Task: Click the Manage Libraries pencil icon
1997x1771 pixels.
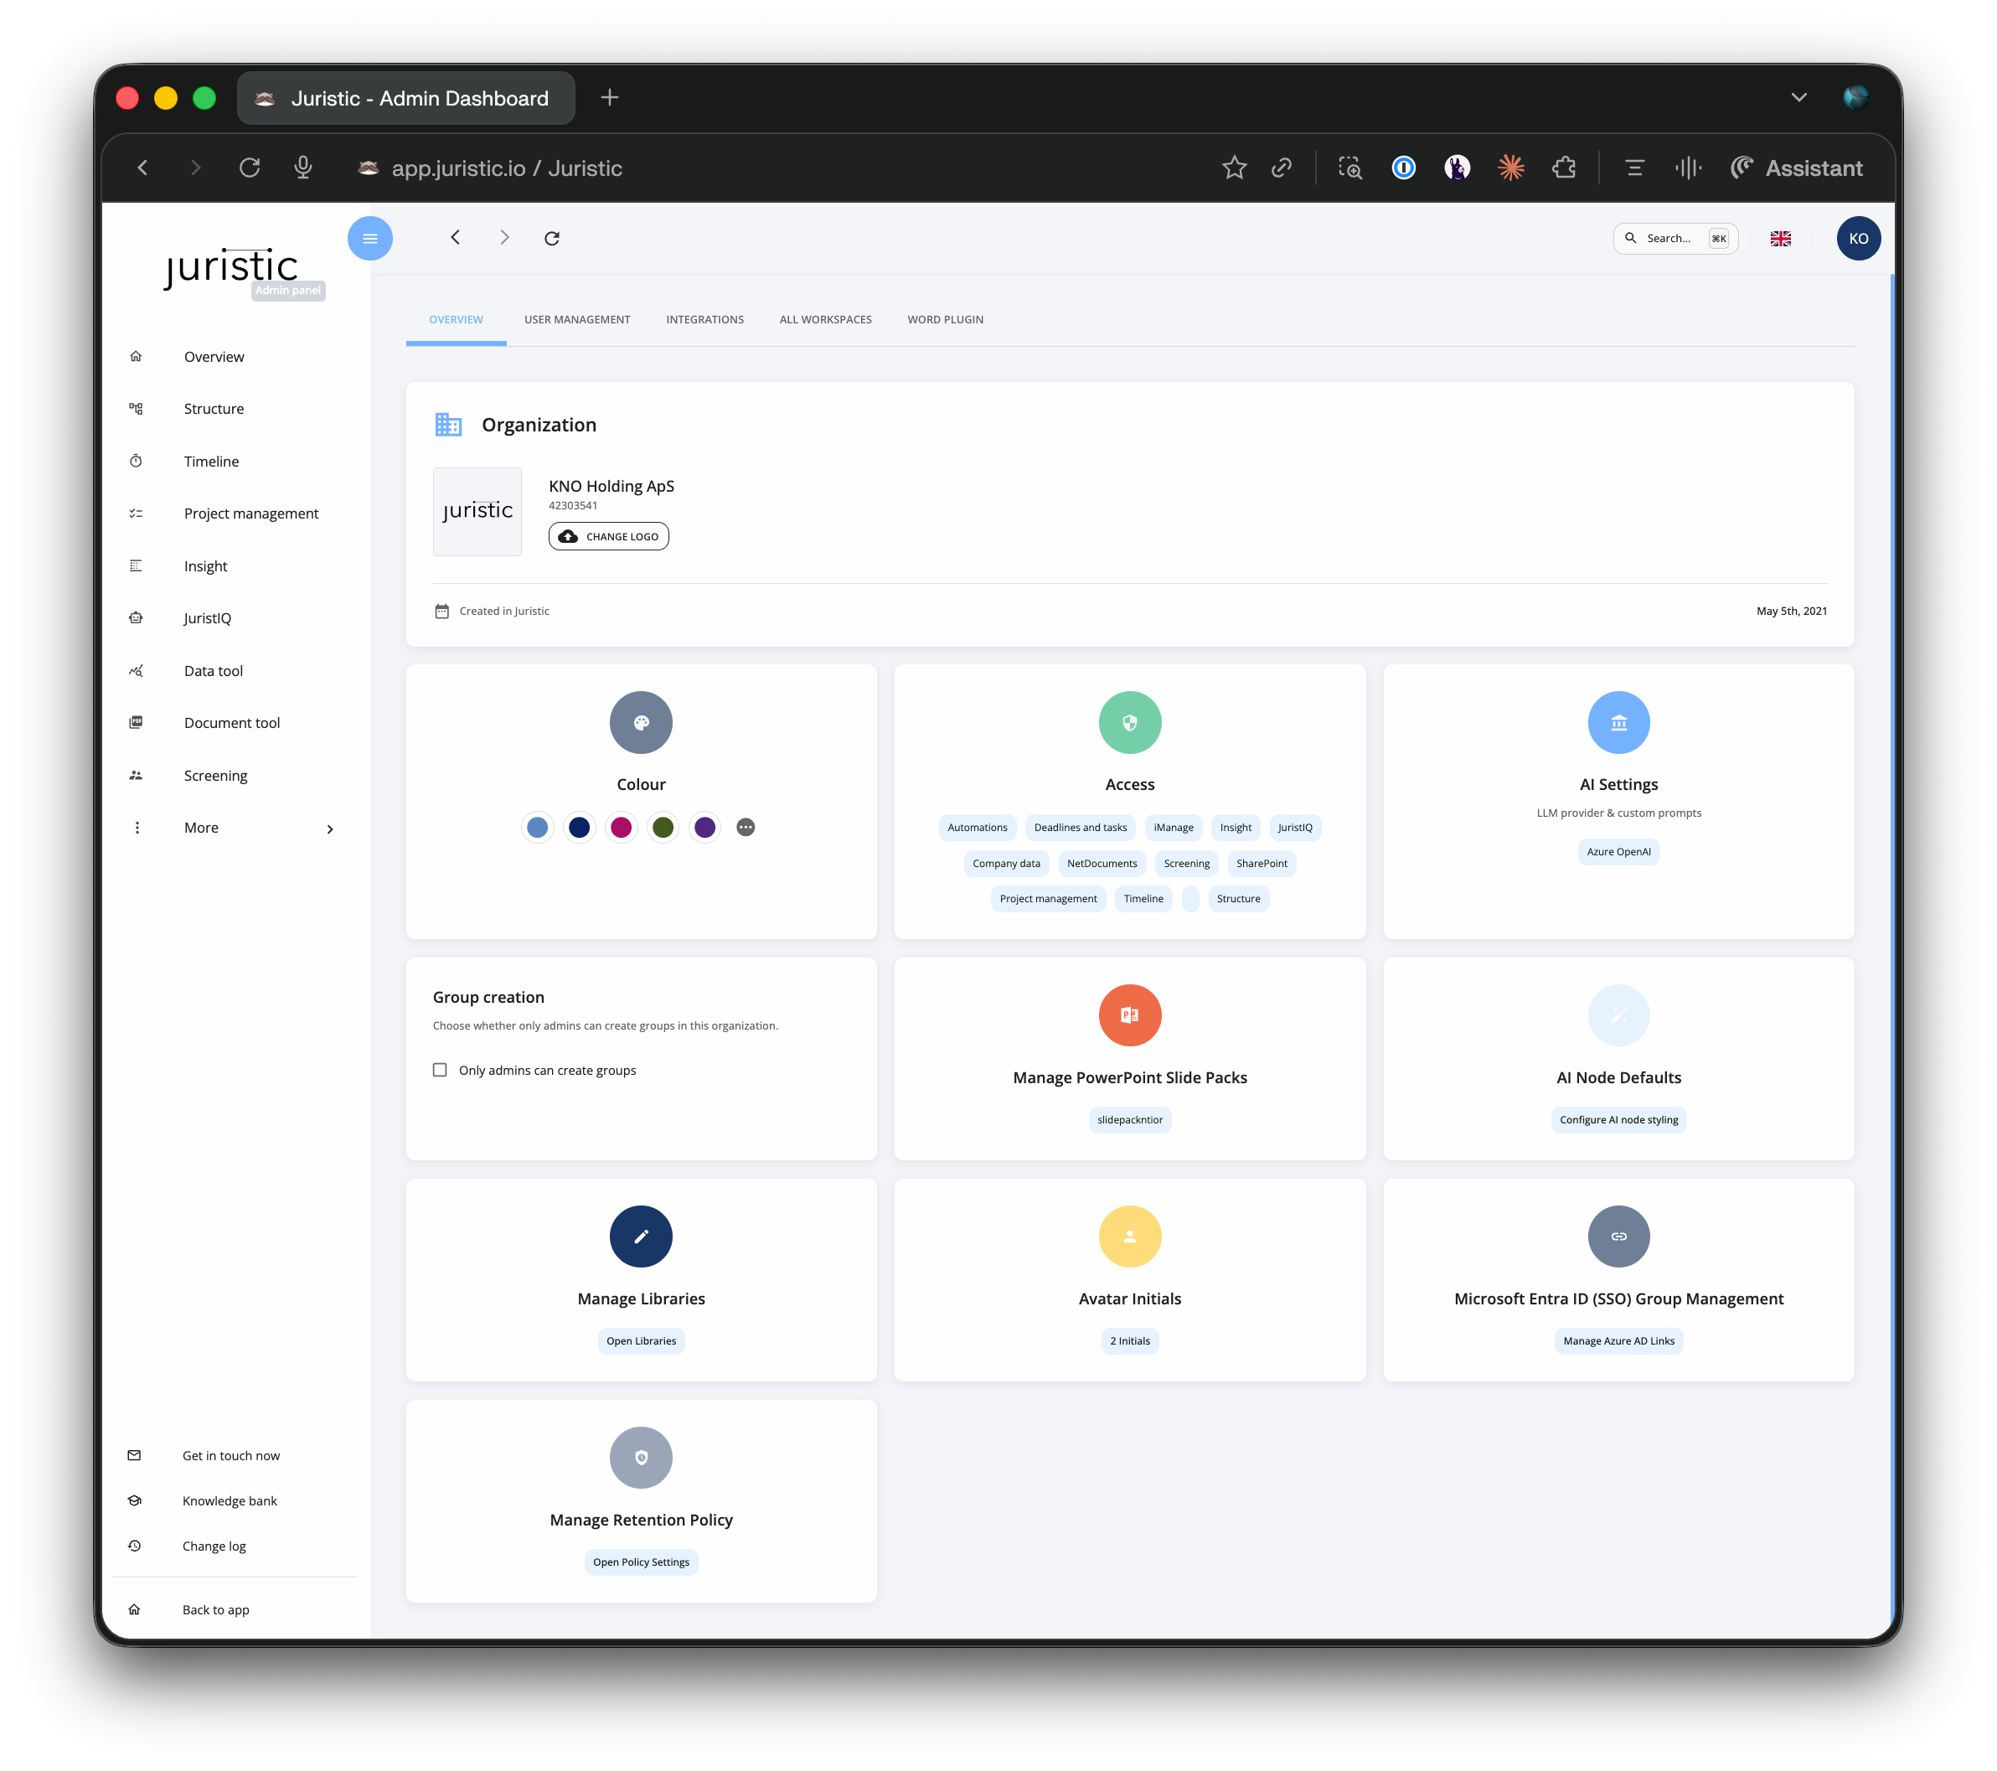Action: [641, 1237]
